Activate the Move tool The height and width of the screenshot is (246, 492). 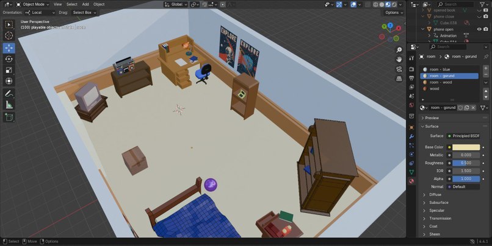(9, 48)
